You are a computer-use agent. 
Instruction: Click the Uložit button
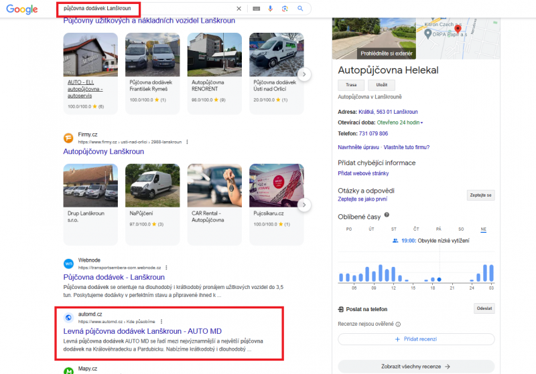[x=381, y=85]
